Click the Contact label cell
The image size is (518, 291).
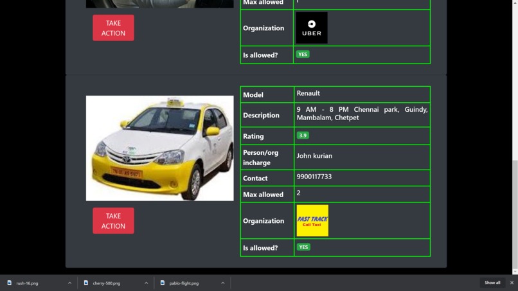[x=267, y=178]
